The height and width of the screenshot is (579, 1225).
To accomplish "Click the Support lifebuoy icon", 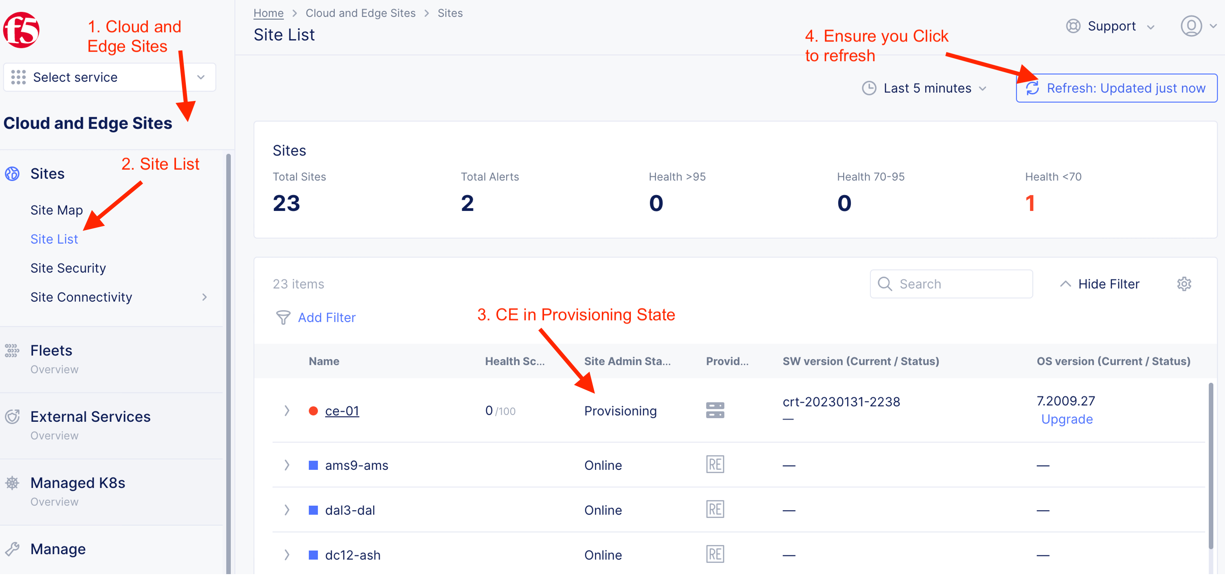I will pyautogui.click(x=1073, y=26).
